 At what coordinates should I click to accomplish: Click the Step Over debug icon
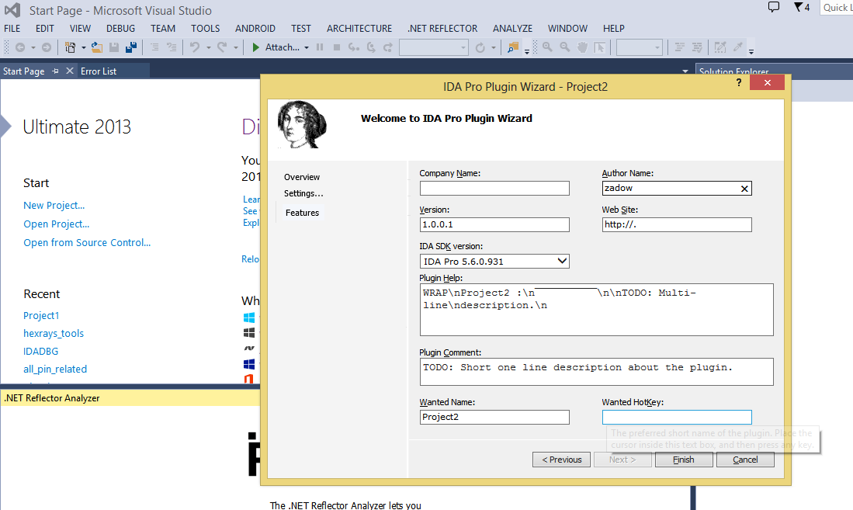(371, 47)
